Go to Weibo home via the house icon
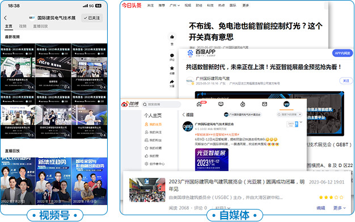 (x=199, y=104)
